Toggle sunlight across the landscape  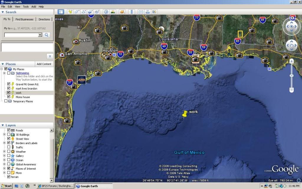[113, 12]
